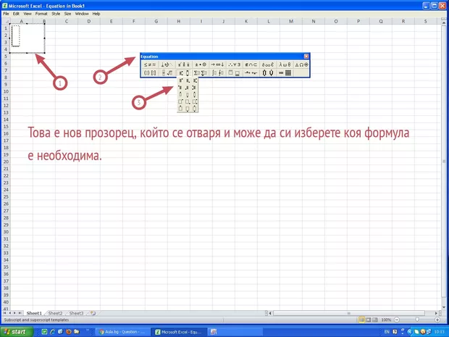
Task: Open the Labeled arrow templates palette
Action: point(251,73)
